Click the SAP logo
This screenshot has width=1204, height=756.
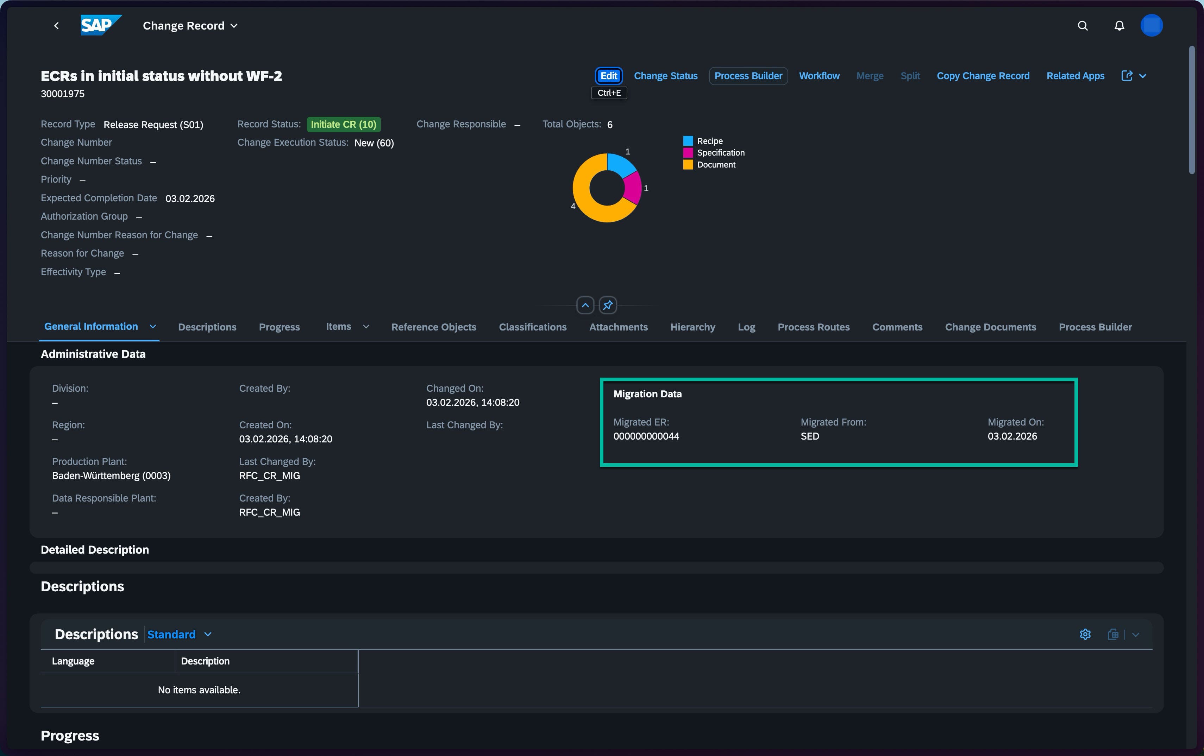pyautogui.click(x=101, y=25)
